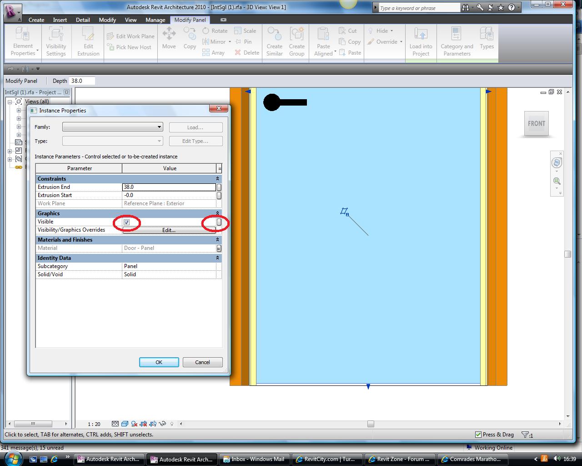Click the horizontal scrollbar thumb of view

coord(371,424)
